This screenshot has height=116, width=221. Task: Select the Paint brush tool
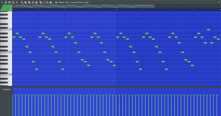point(26,2)
